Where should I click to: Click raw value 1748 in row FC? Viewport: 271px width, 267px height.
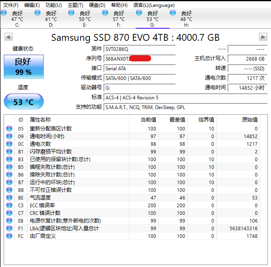[252, 236]
